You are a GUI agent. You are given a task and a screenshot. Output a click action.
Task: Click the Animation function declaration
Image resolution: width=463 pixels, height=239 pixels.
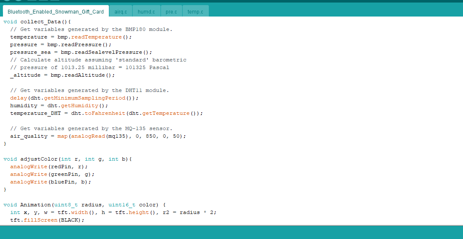85,205
